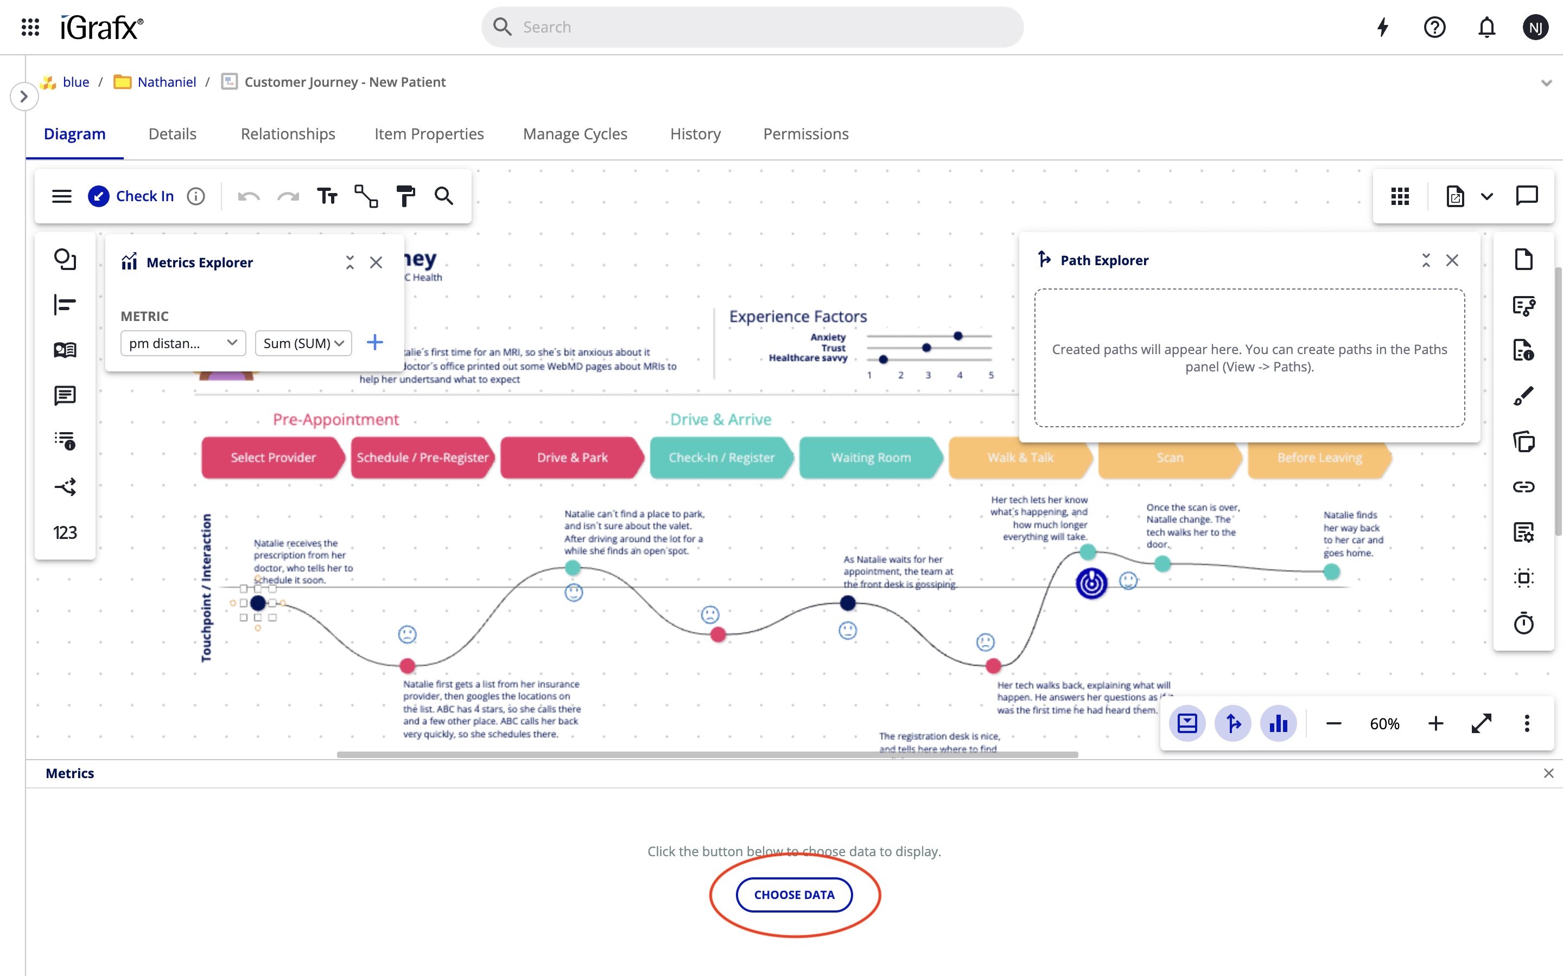Click the 123 numbering icon
The image size is (1563, 976).
point(65,532)
